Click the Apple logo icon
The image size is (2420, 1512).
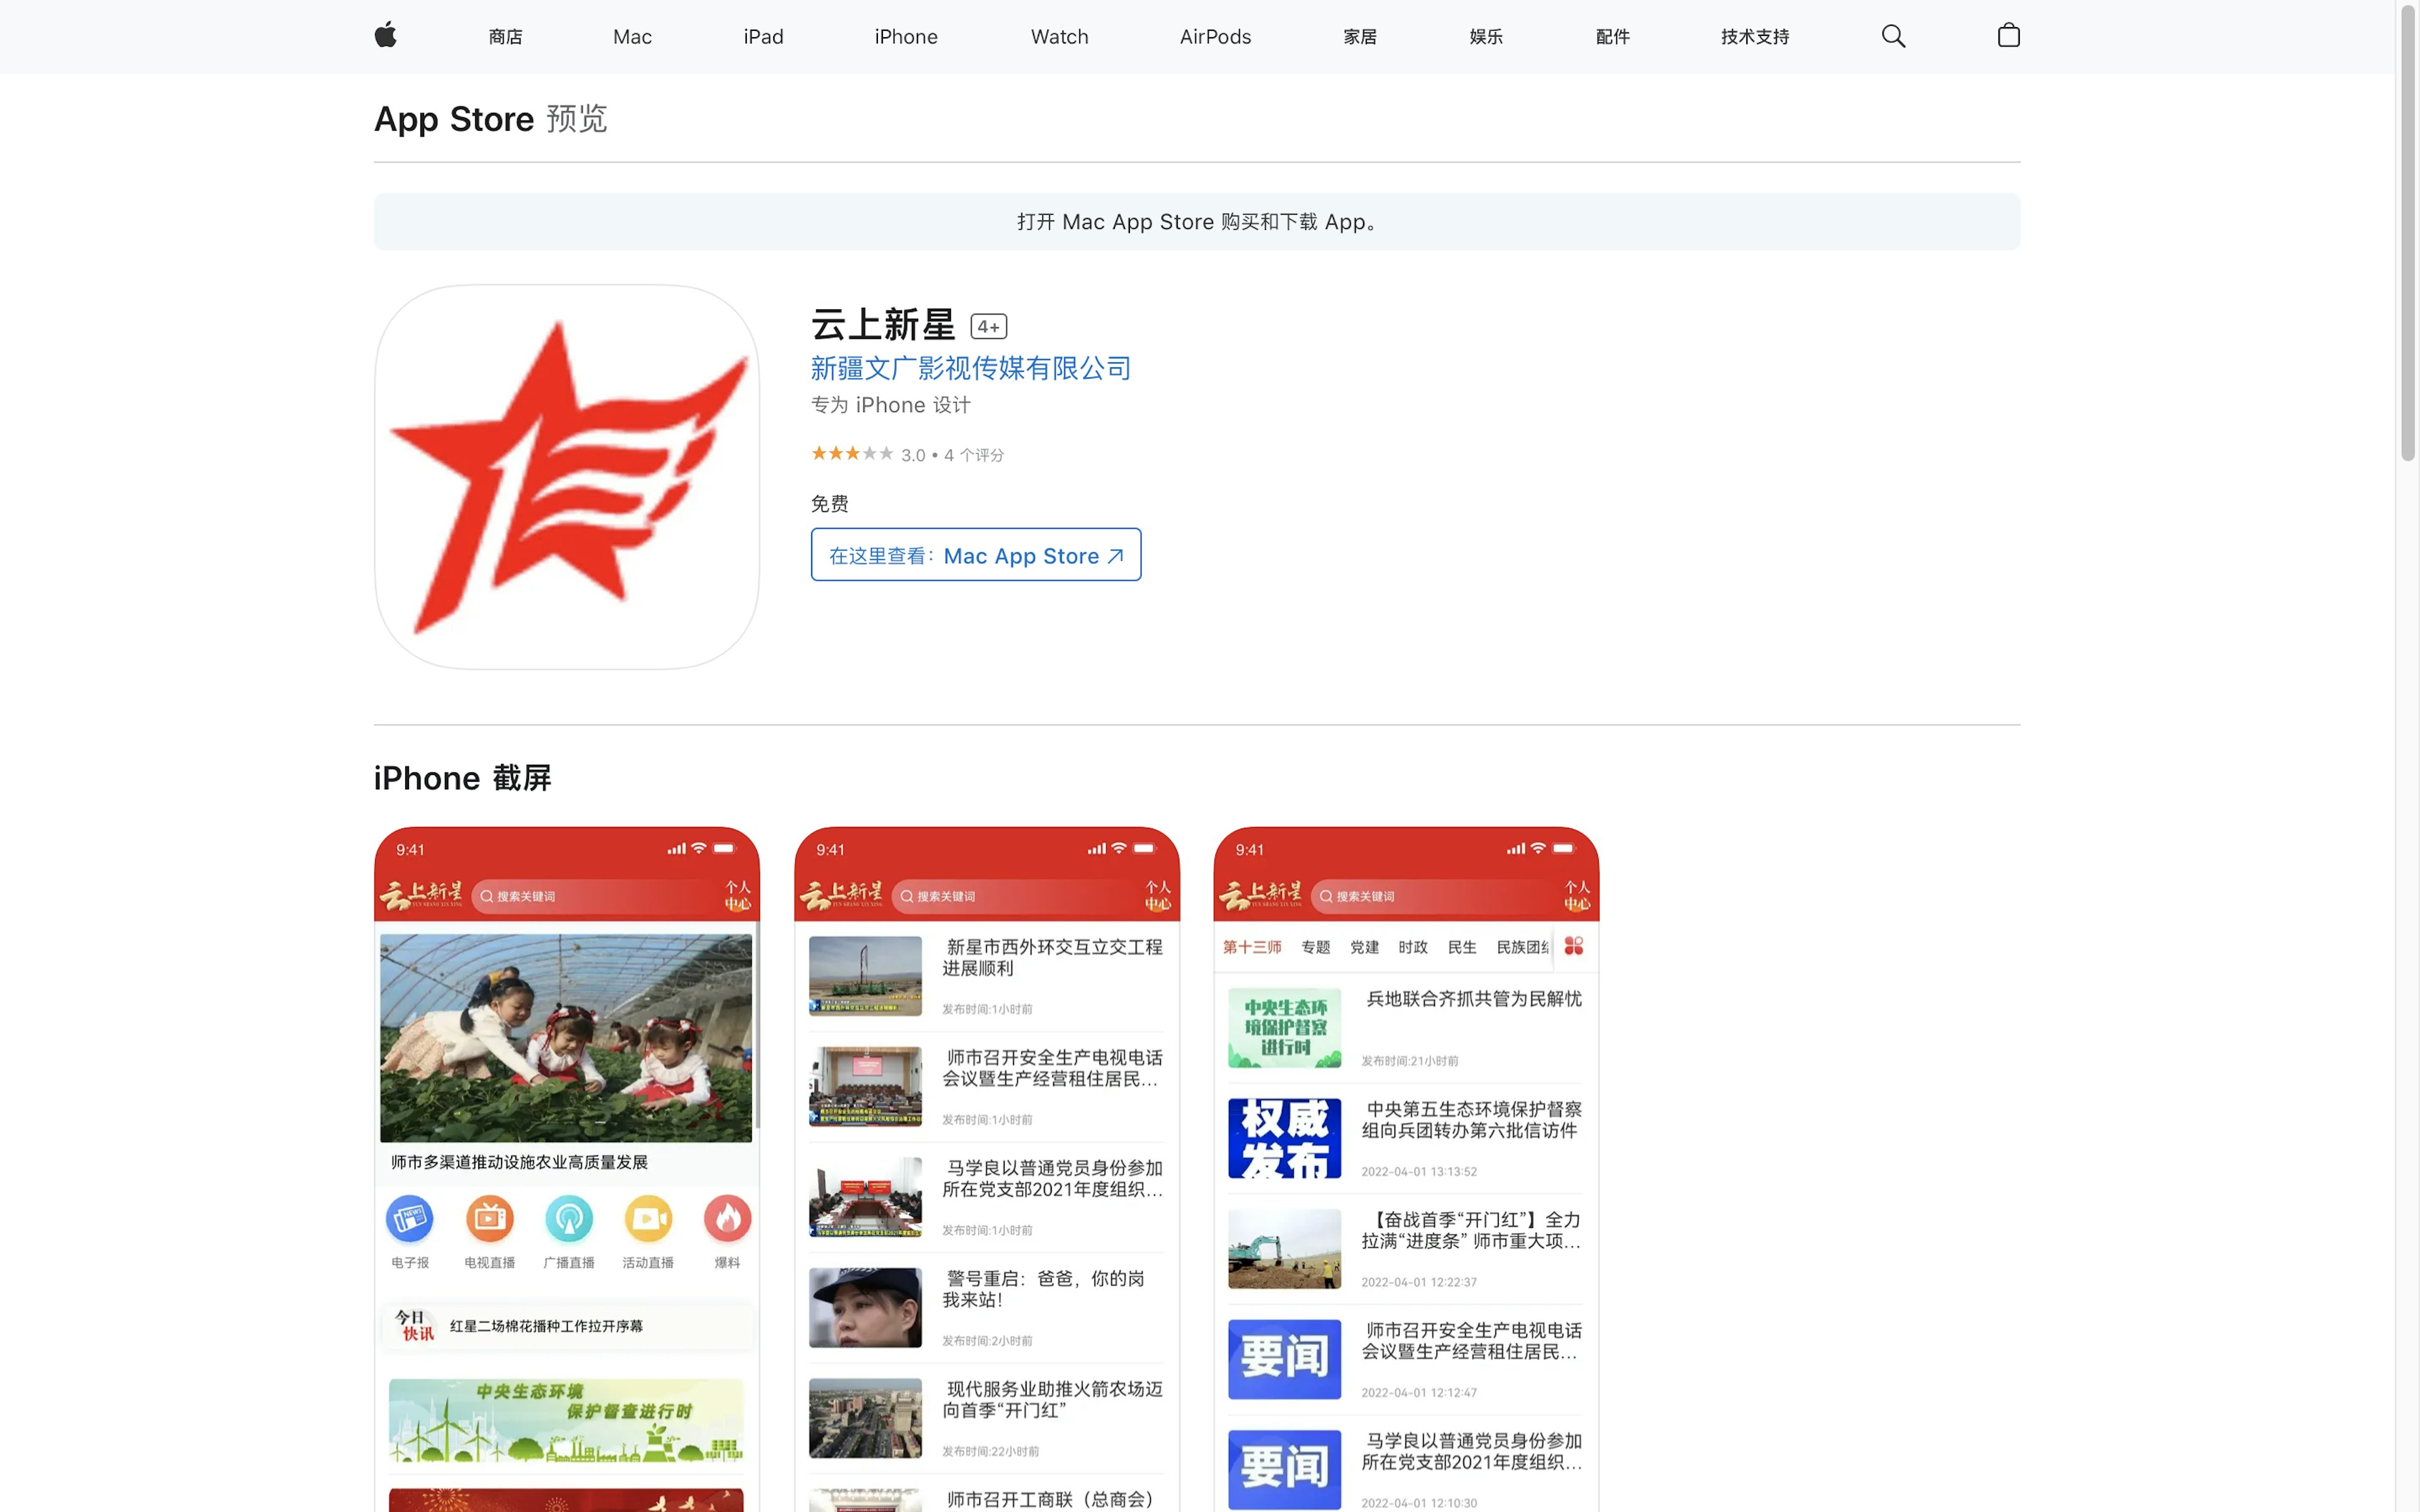(385, 36)
